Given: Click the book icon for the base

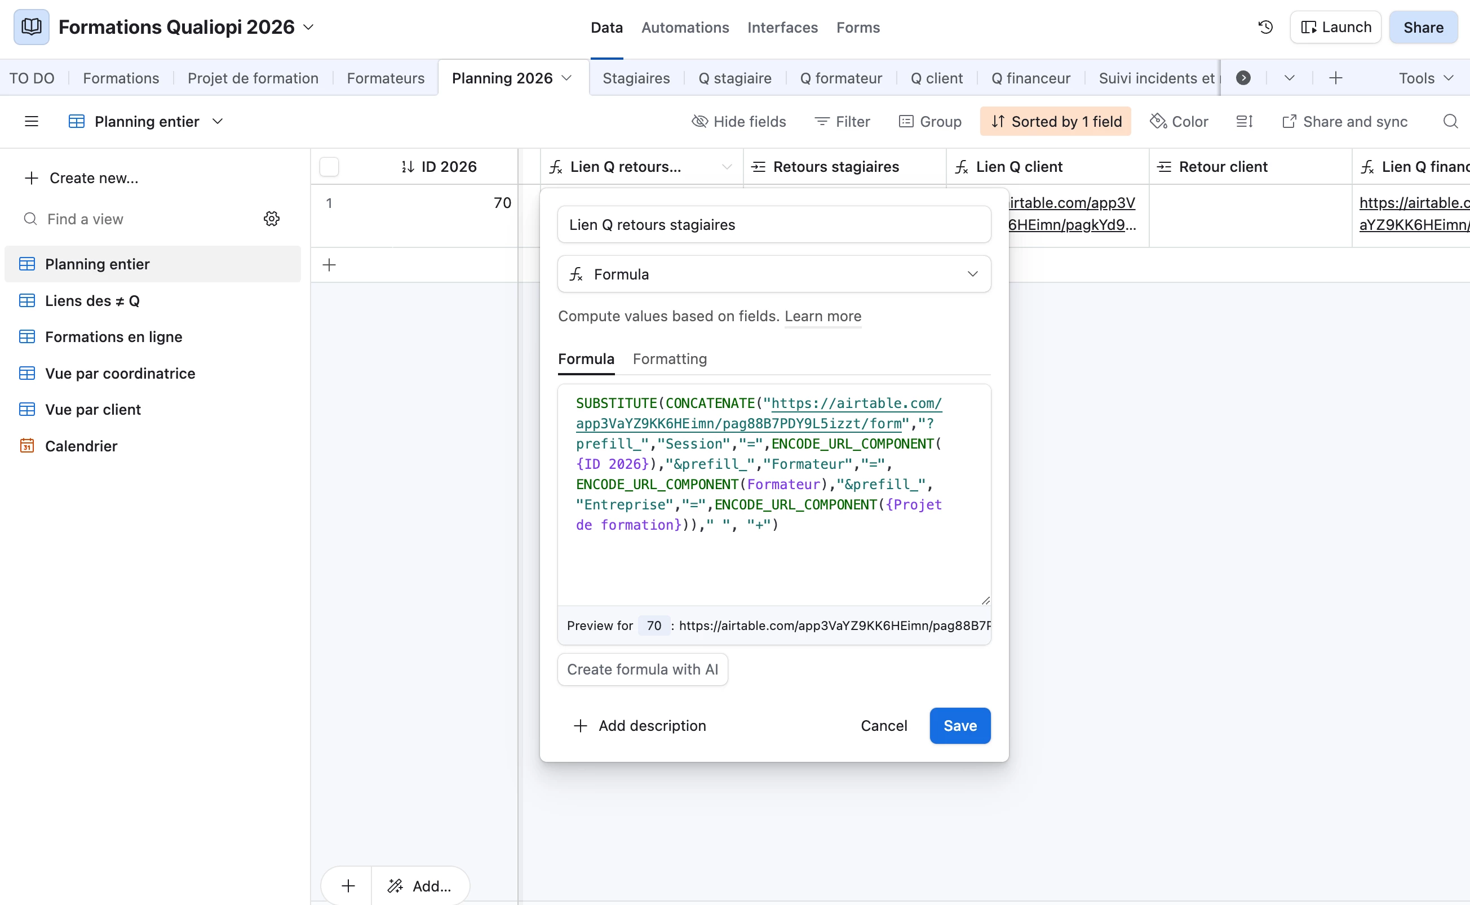Looking at the screenshot, I should click(x=31, y=28).
